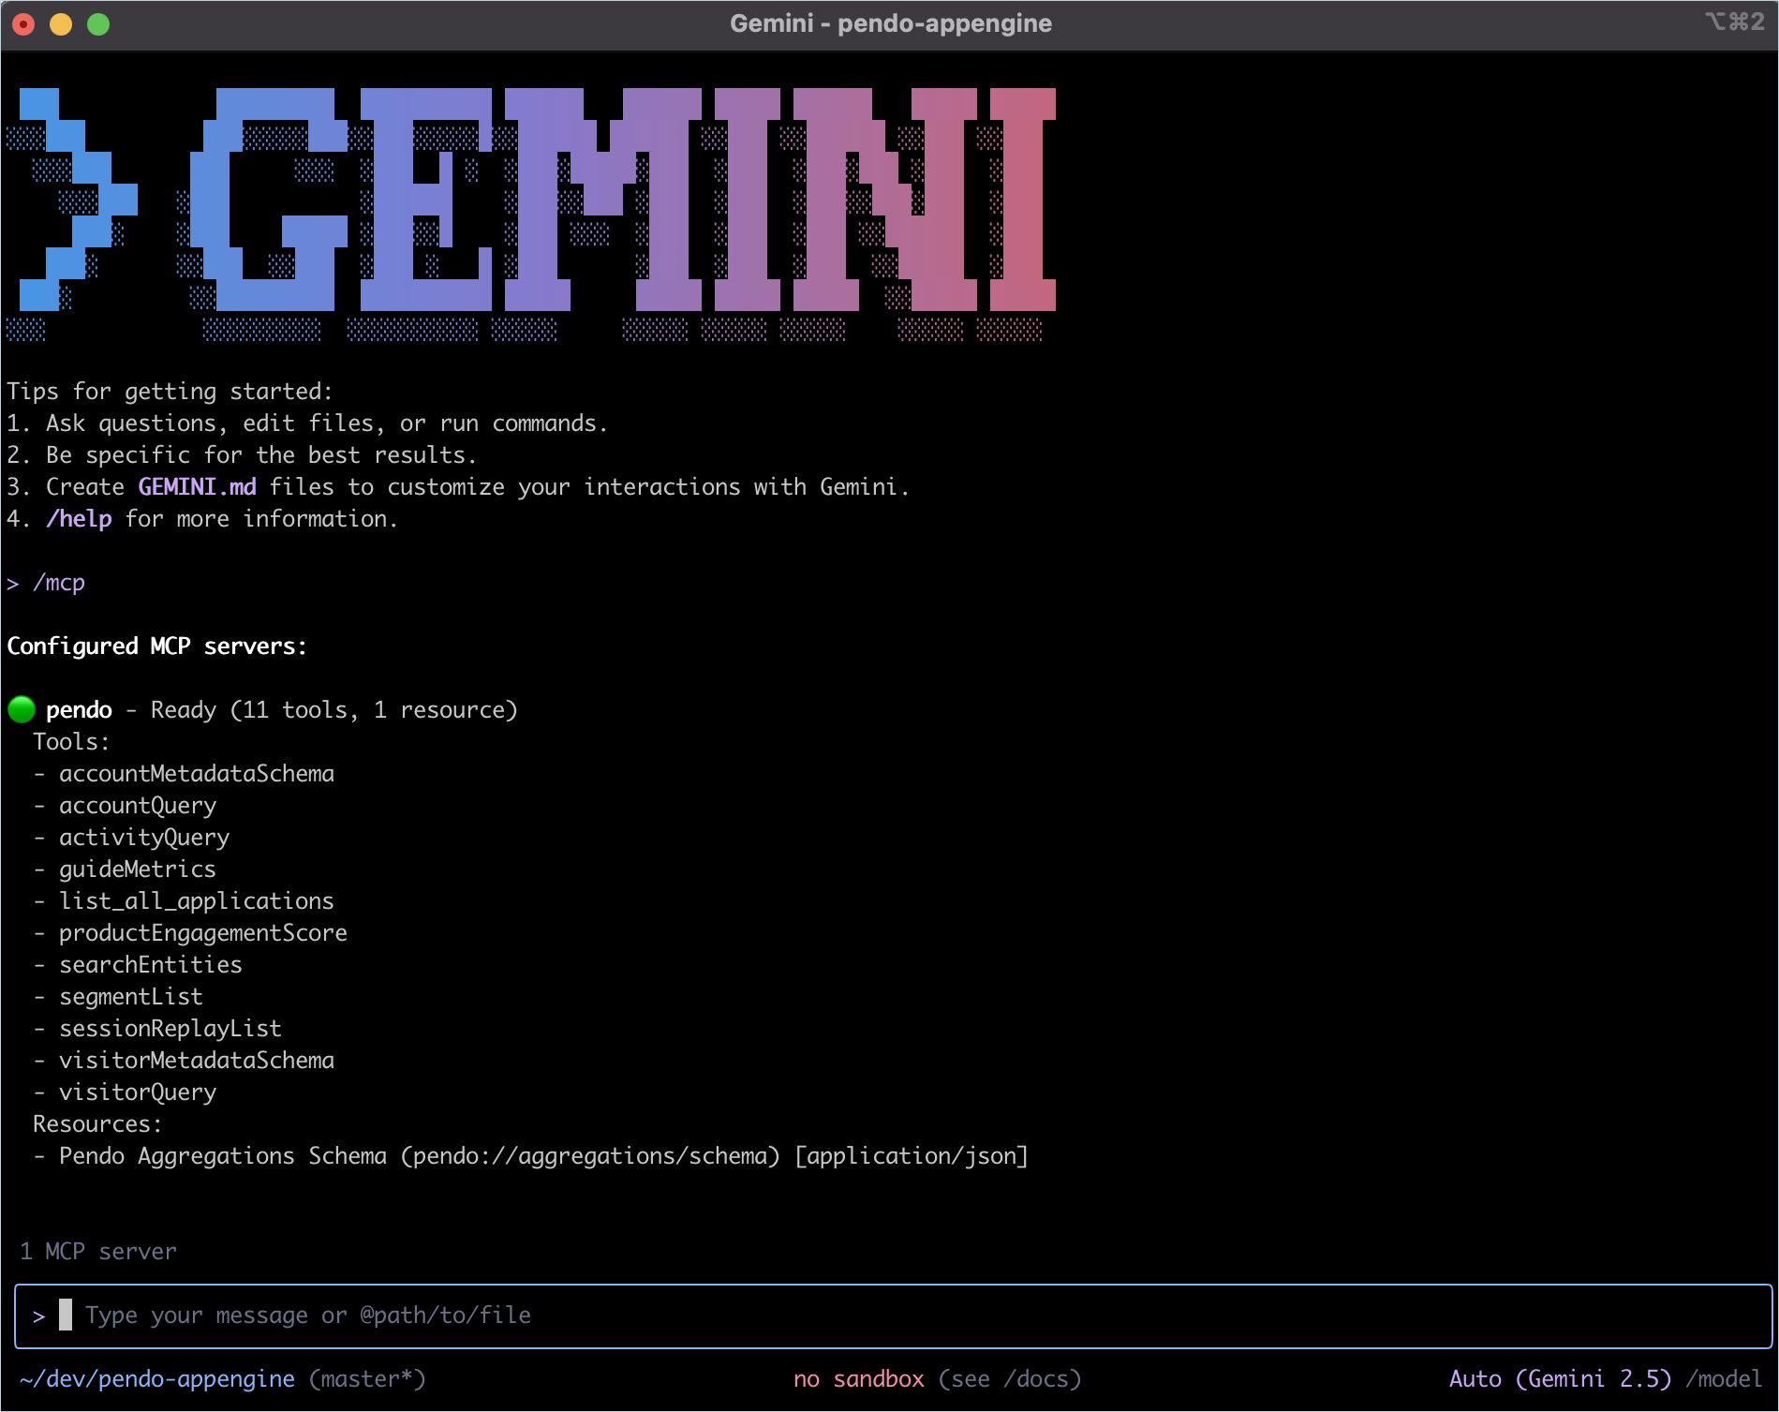
Task: Click the GEMINI ASCII art logo
Action: (x=531, y=215)
